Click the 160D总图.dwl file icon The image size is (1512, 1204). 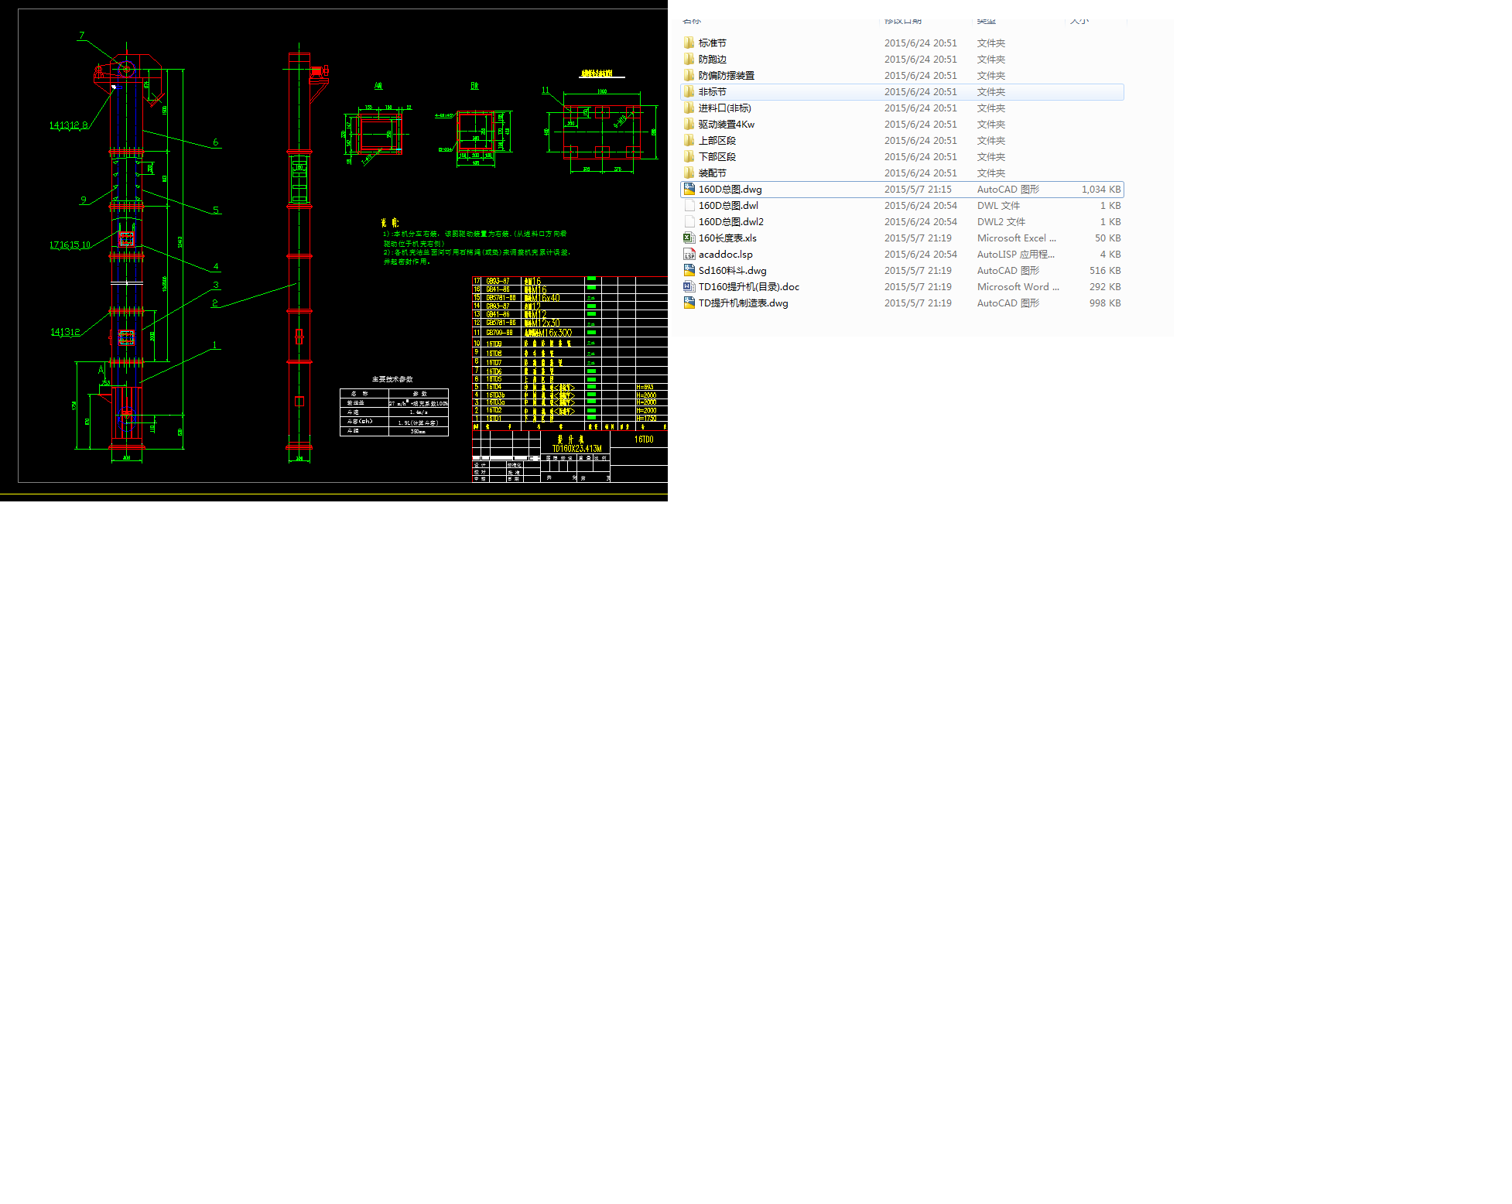pyautogui.click(x=689, y=205)
